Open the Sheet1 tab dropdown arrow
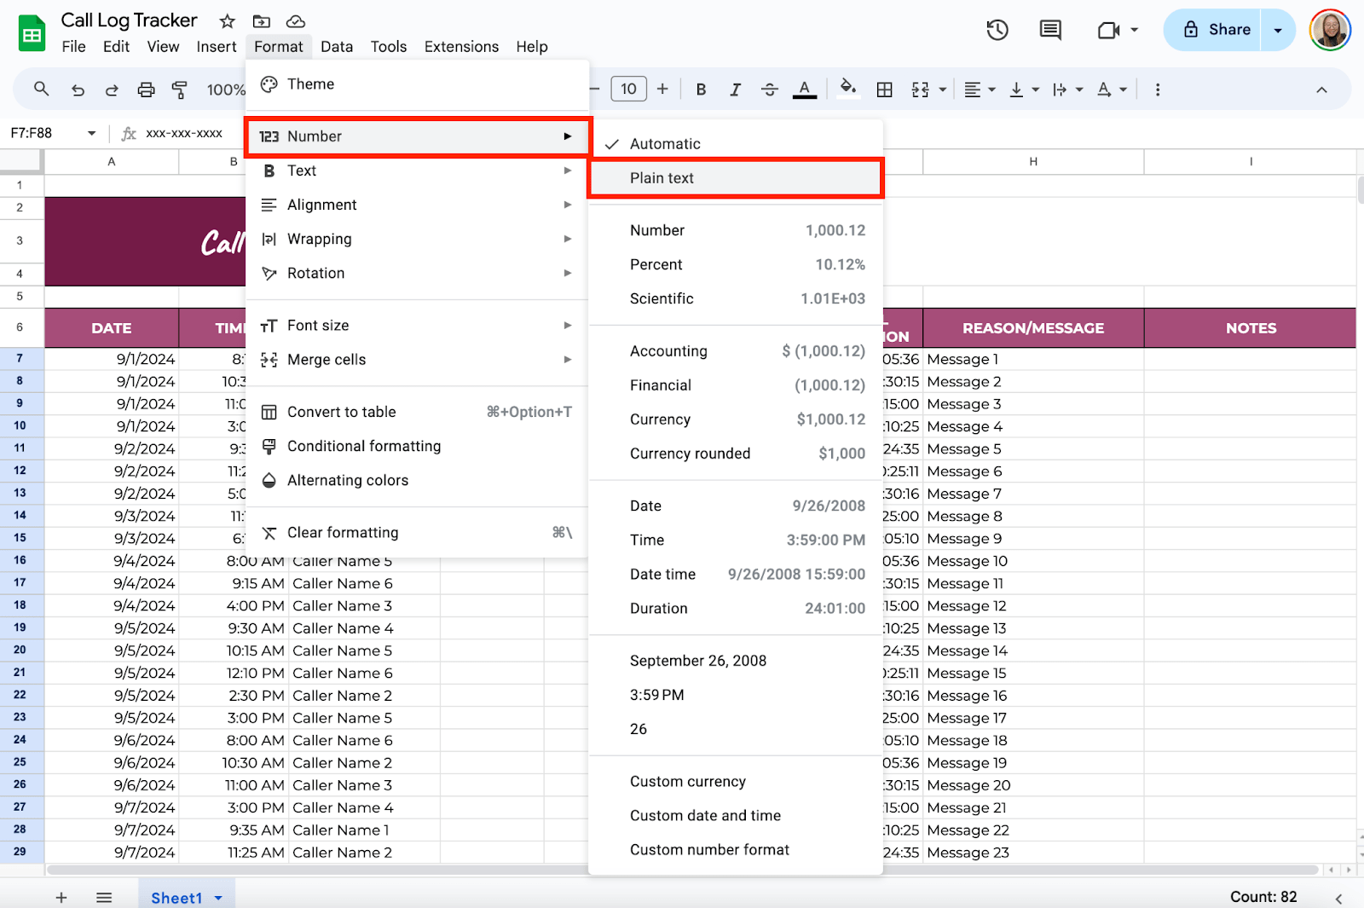Image resolution: width=1364 pixels, height=908 pixels. click(x=218, y=898)
